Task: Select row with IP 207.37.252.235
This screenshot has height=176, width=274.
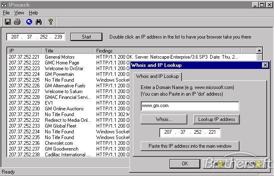Action: (68, 137)
